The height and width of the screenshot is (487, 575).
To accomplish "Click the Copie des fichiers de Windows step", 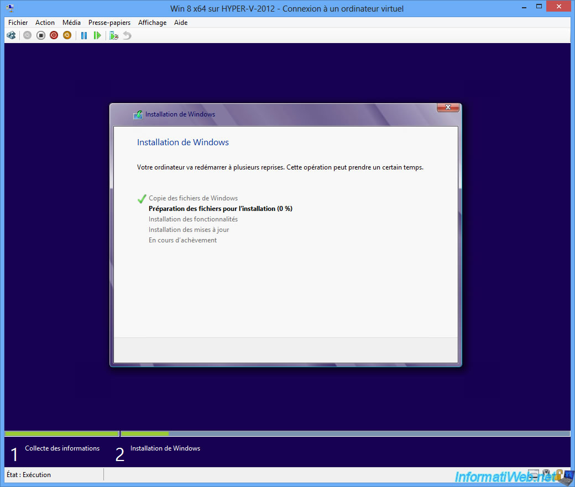I will pos(193,198).
